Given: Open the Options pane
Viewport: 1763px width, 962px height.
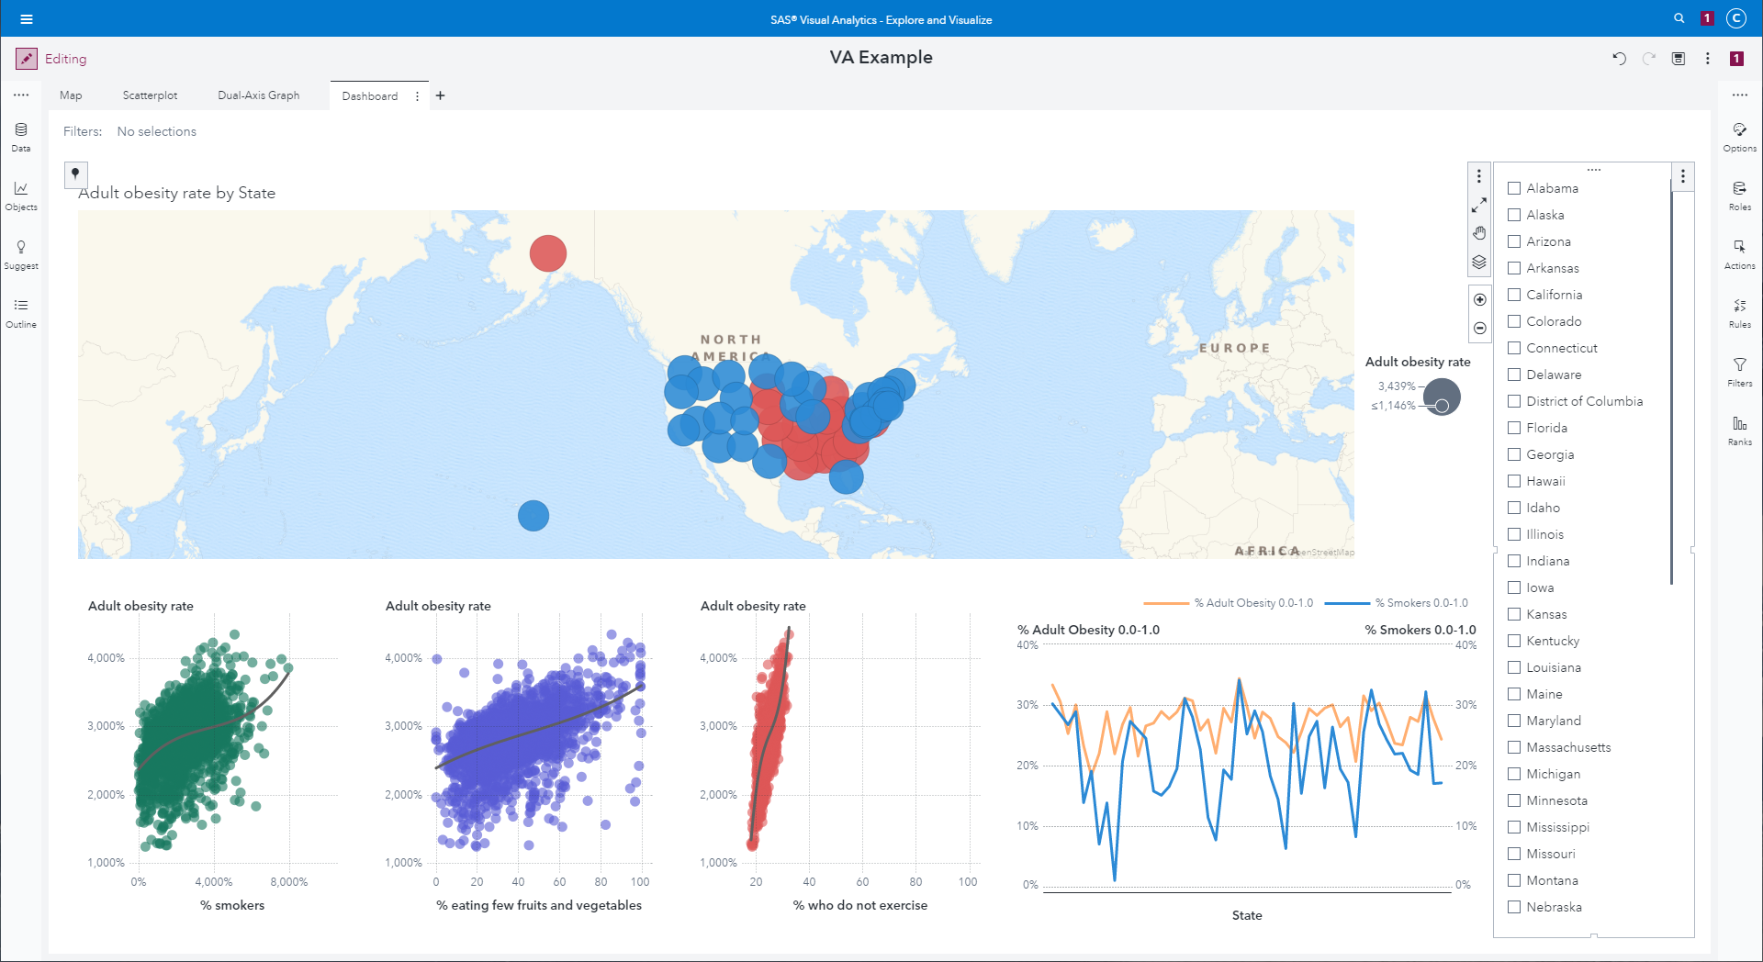Looking at the screenshot, I should (1740, 136).
